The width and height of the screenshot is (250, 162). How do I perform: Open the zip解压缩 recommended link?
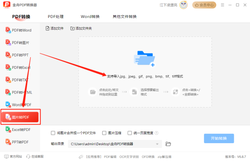pyautogui.click(x=165, y=157)
